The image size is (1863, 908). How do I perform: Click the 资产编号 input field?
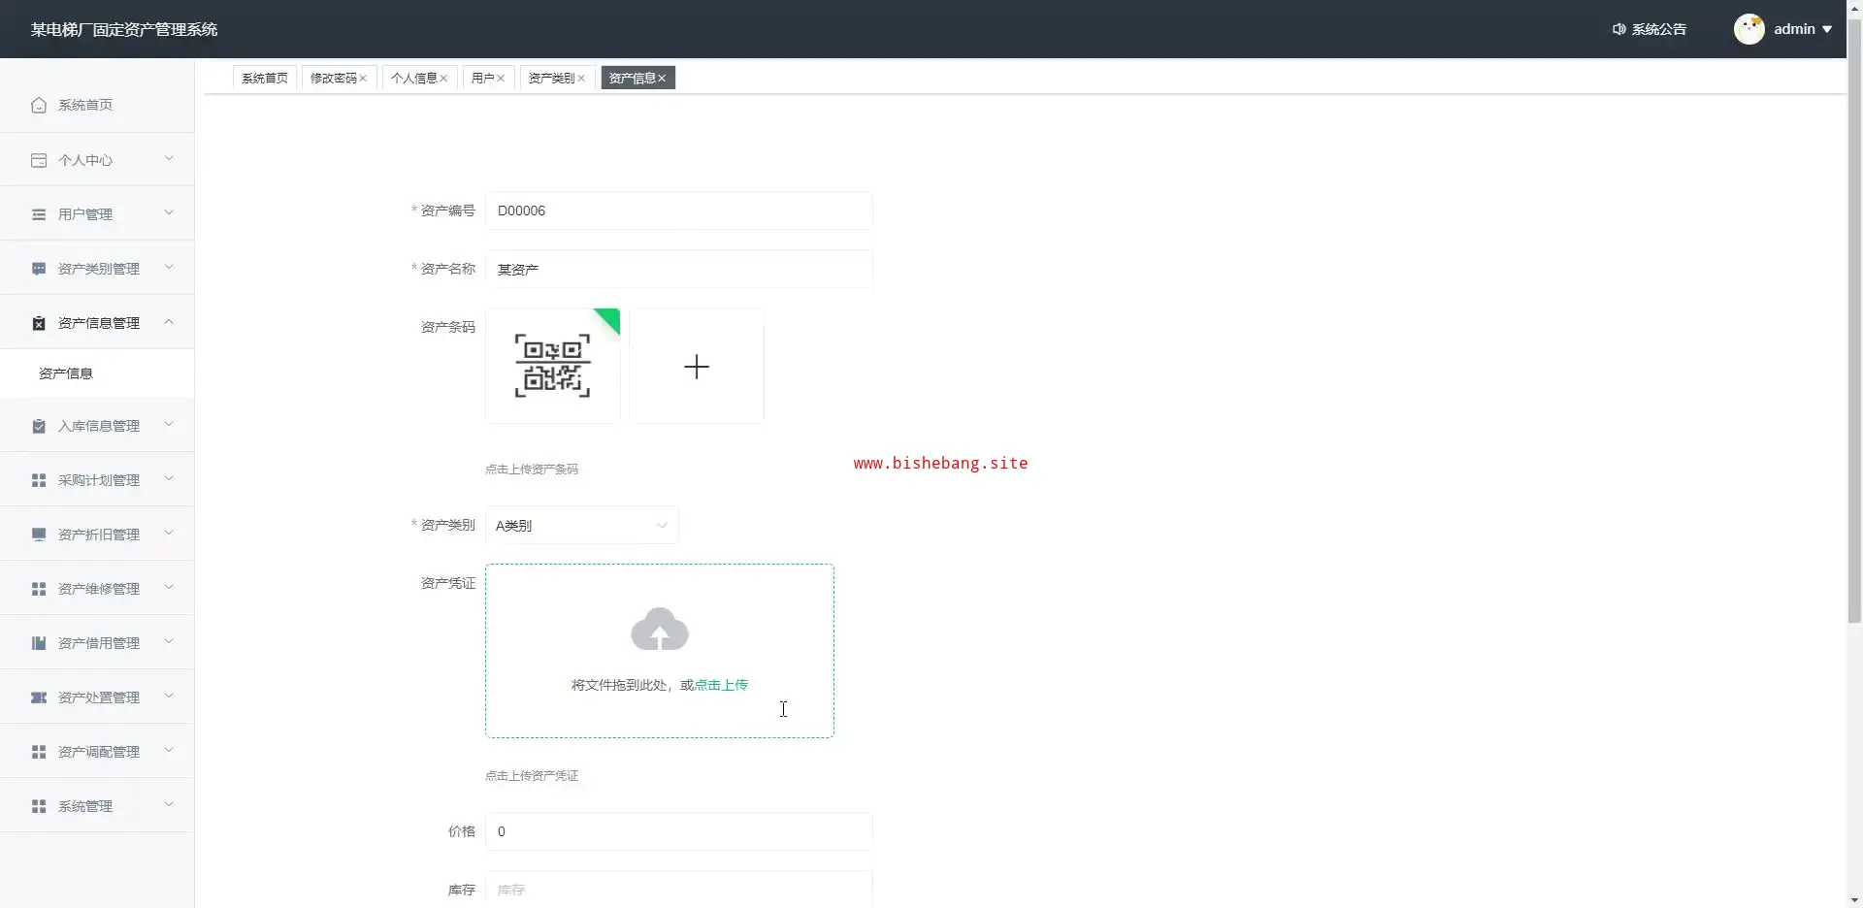(x=679, y=211)
